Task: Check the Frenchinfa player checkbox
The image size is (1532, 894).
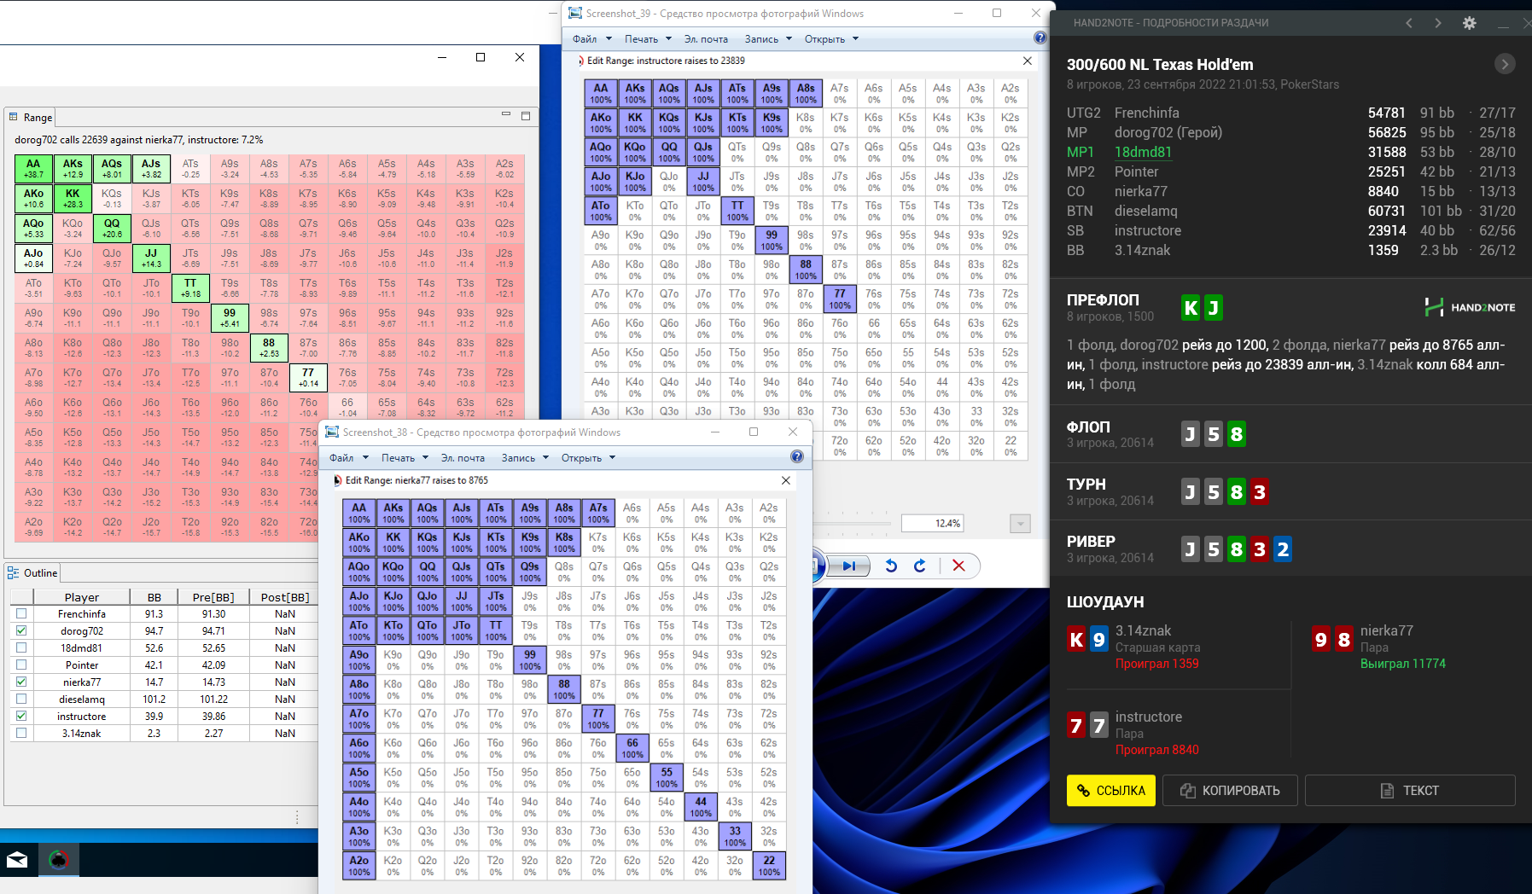Action: (x=21, y=613)
